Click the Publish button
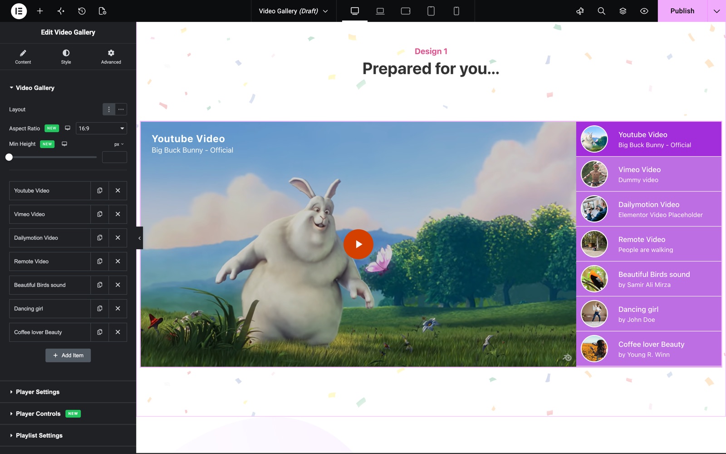The image size is (726, 454). (x=682, y=11)
